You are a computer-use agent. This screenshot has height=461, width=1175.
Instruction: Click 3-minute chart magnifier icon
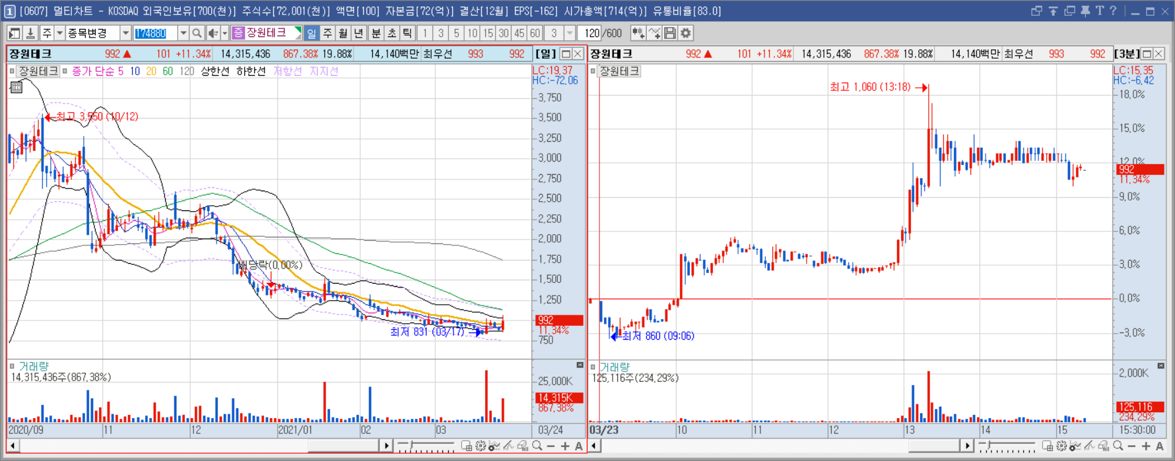click(x=1118, y=446)
